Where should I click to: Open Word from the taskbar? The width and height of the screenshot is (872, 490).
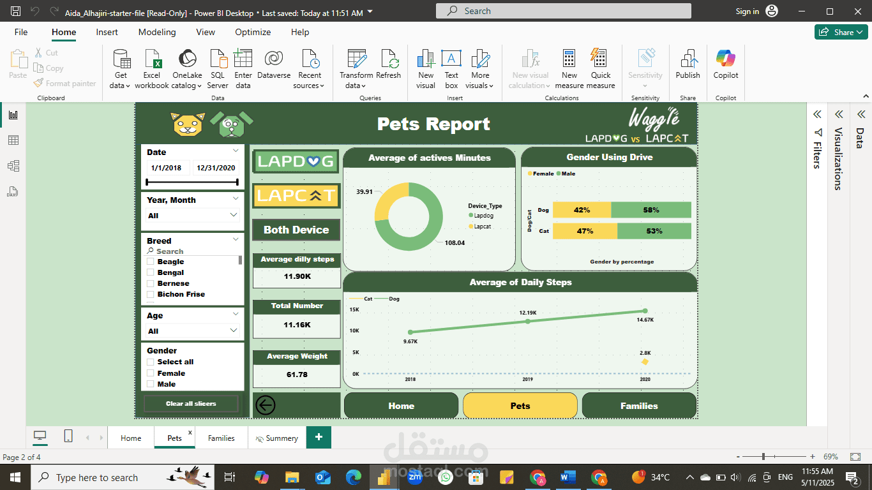point(568,477)
